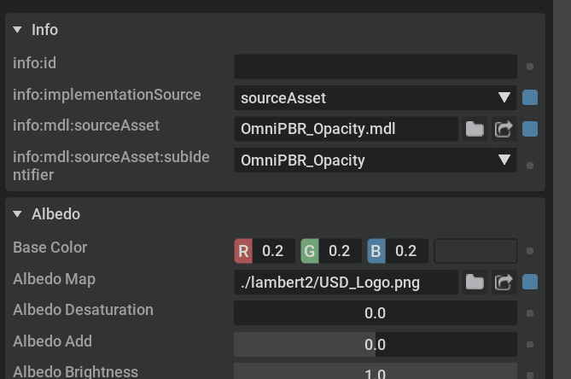Edit Base Color green value
This screenshot has height=379, width=571.
point(340,251)
